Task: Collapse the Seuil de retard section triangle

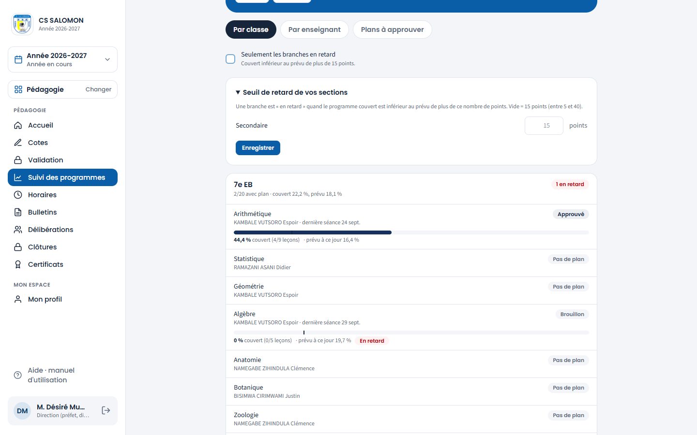Action: coord(238,92)
